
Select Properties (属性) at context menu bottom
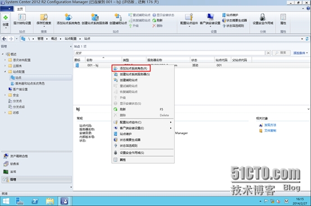tap(143, 160)
